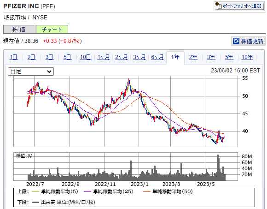Select the チャート tab
267x209 pixels.
click(52, 30)
